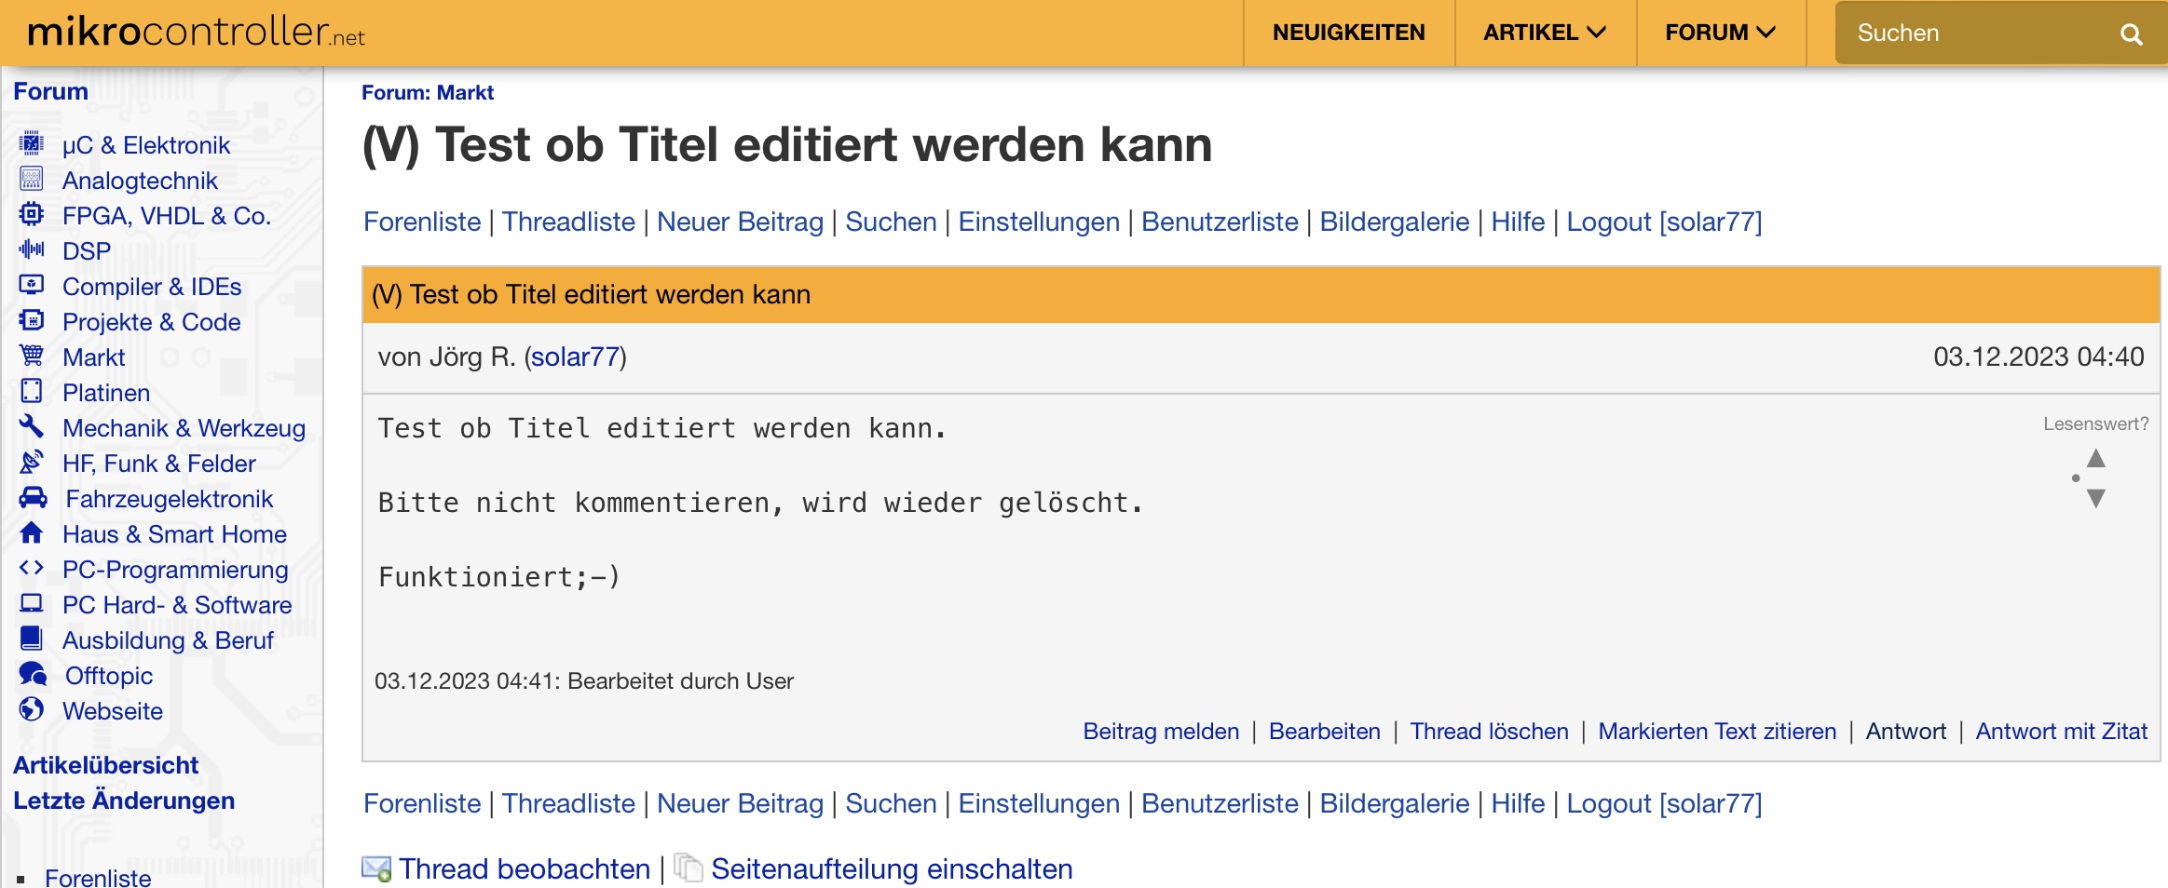Viewport: 2168px width, 888px height.
Task: Expand the FORUM dropdown menu
Action: pyautogui.click(x=1720, y=33)
